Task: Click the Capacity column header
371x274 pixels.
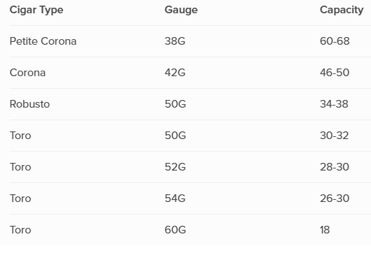Action: (x=342, y=10)
